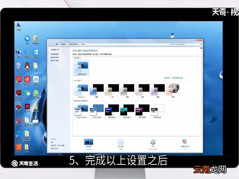Launch Bandicam recorder desktop icon
The width and height of the screenshot is (239, 179).
click(x=18, y=108)
